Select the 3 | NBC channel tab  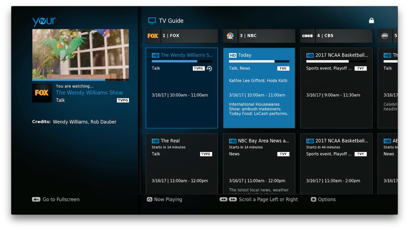(x=259, y=35)
